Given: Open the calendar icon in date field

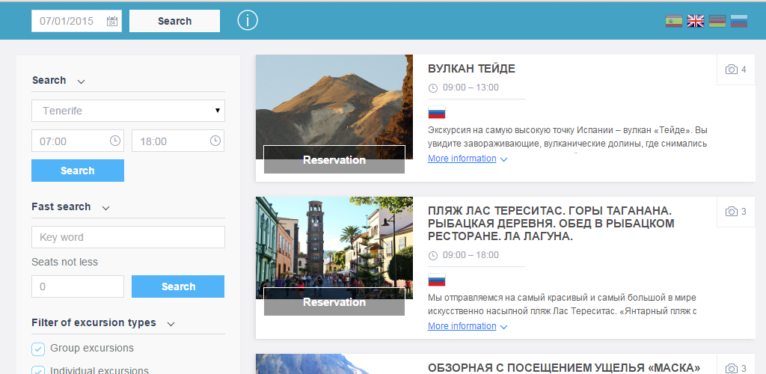Looking at the screenshot, I should click(112, 21).
